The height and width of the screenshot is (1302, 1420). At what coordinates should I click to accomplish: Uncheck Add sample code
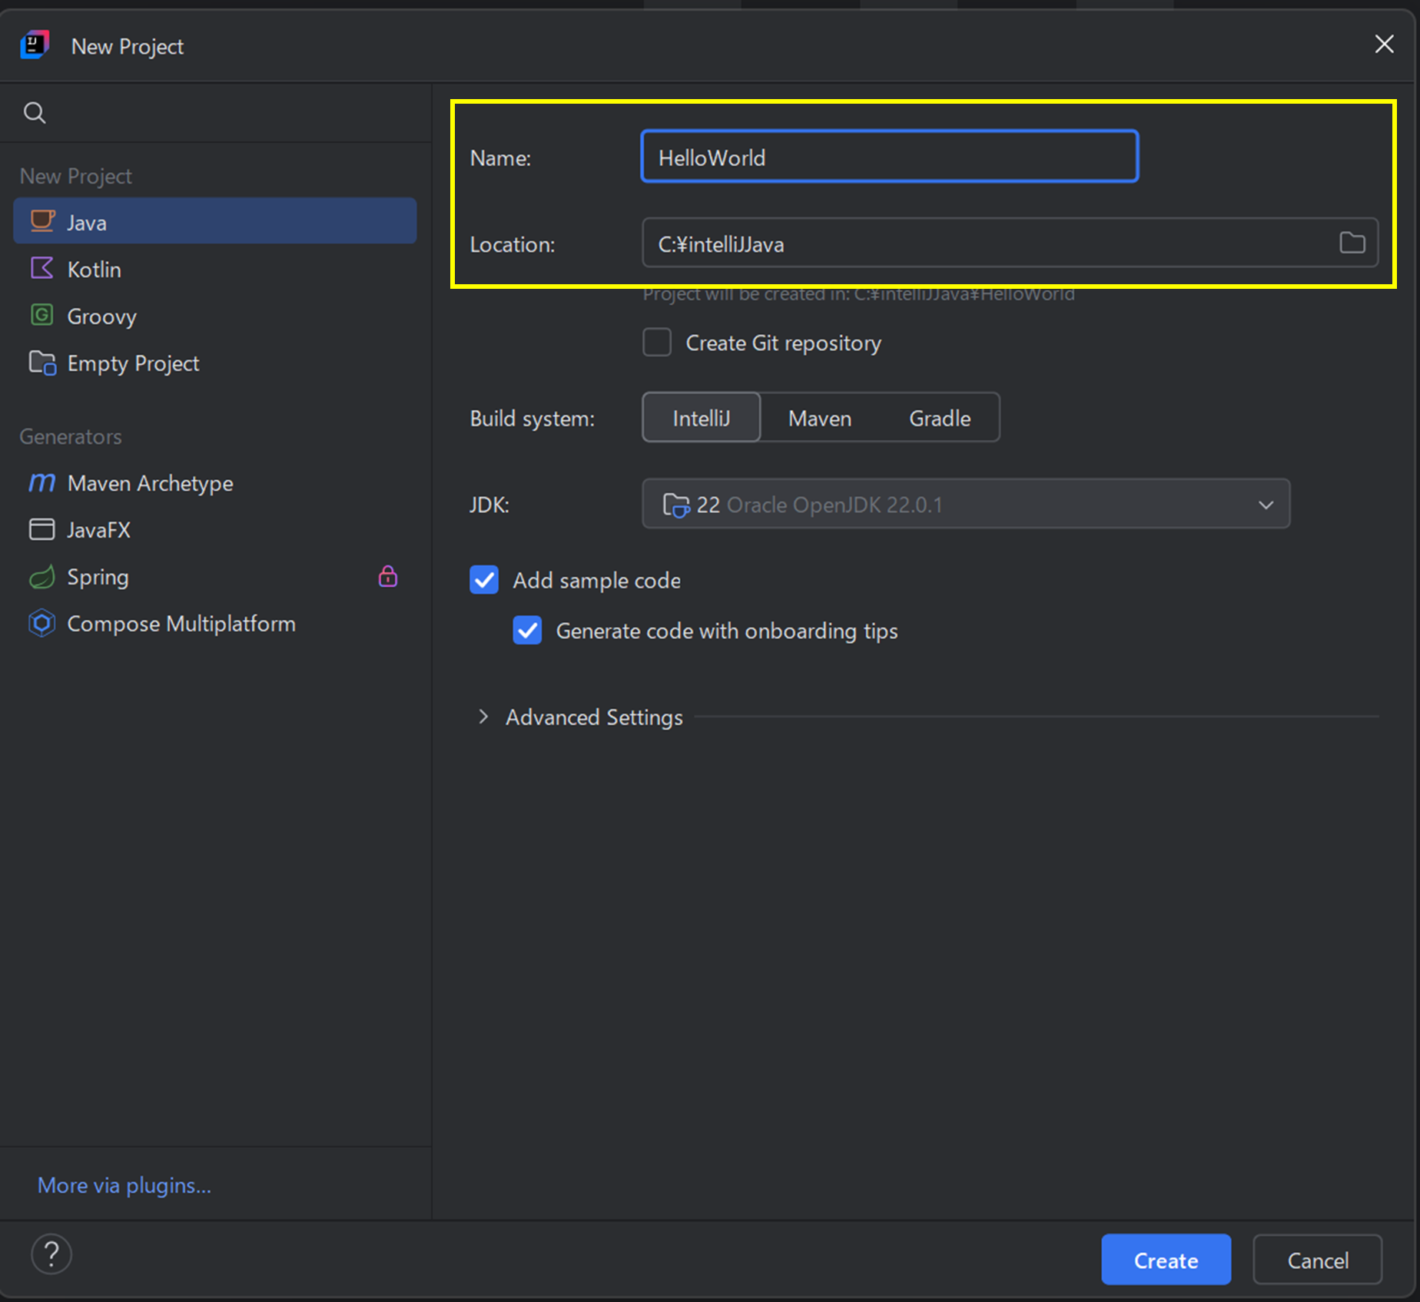484,580
